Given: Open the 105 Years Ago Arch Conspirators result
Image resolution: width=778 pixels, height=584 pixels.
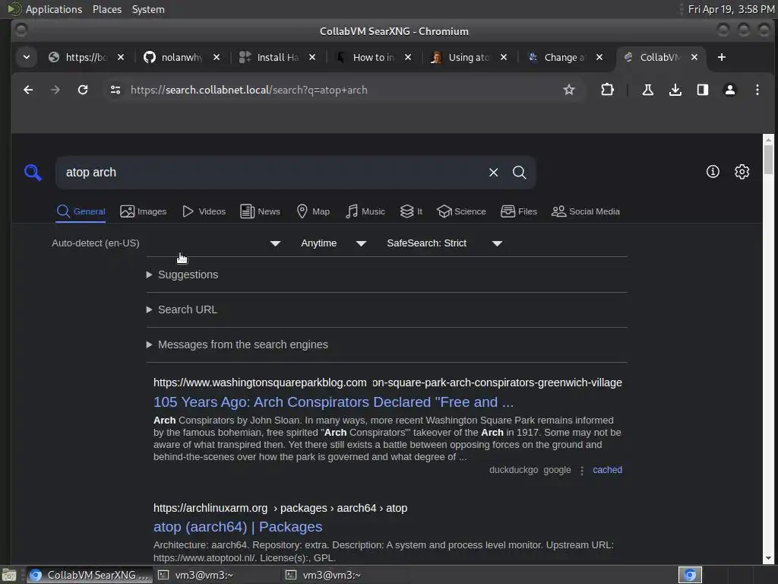Looking at the screenshot, I should click(x=334, y=401).
